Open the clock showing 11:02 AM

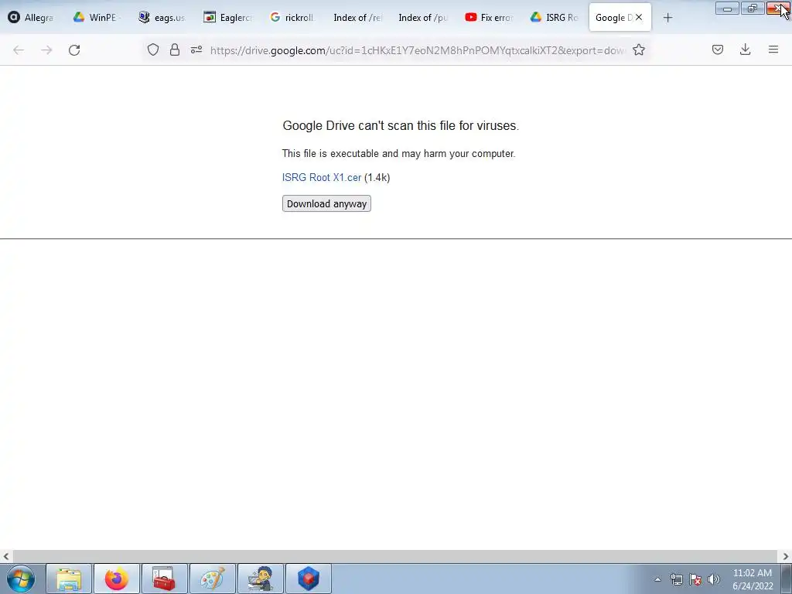tap(753, 579)
